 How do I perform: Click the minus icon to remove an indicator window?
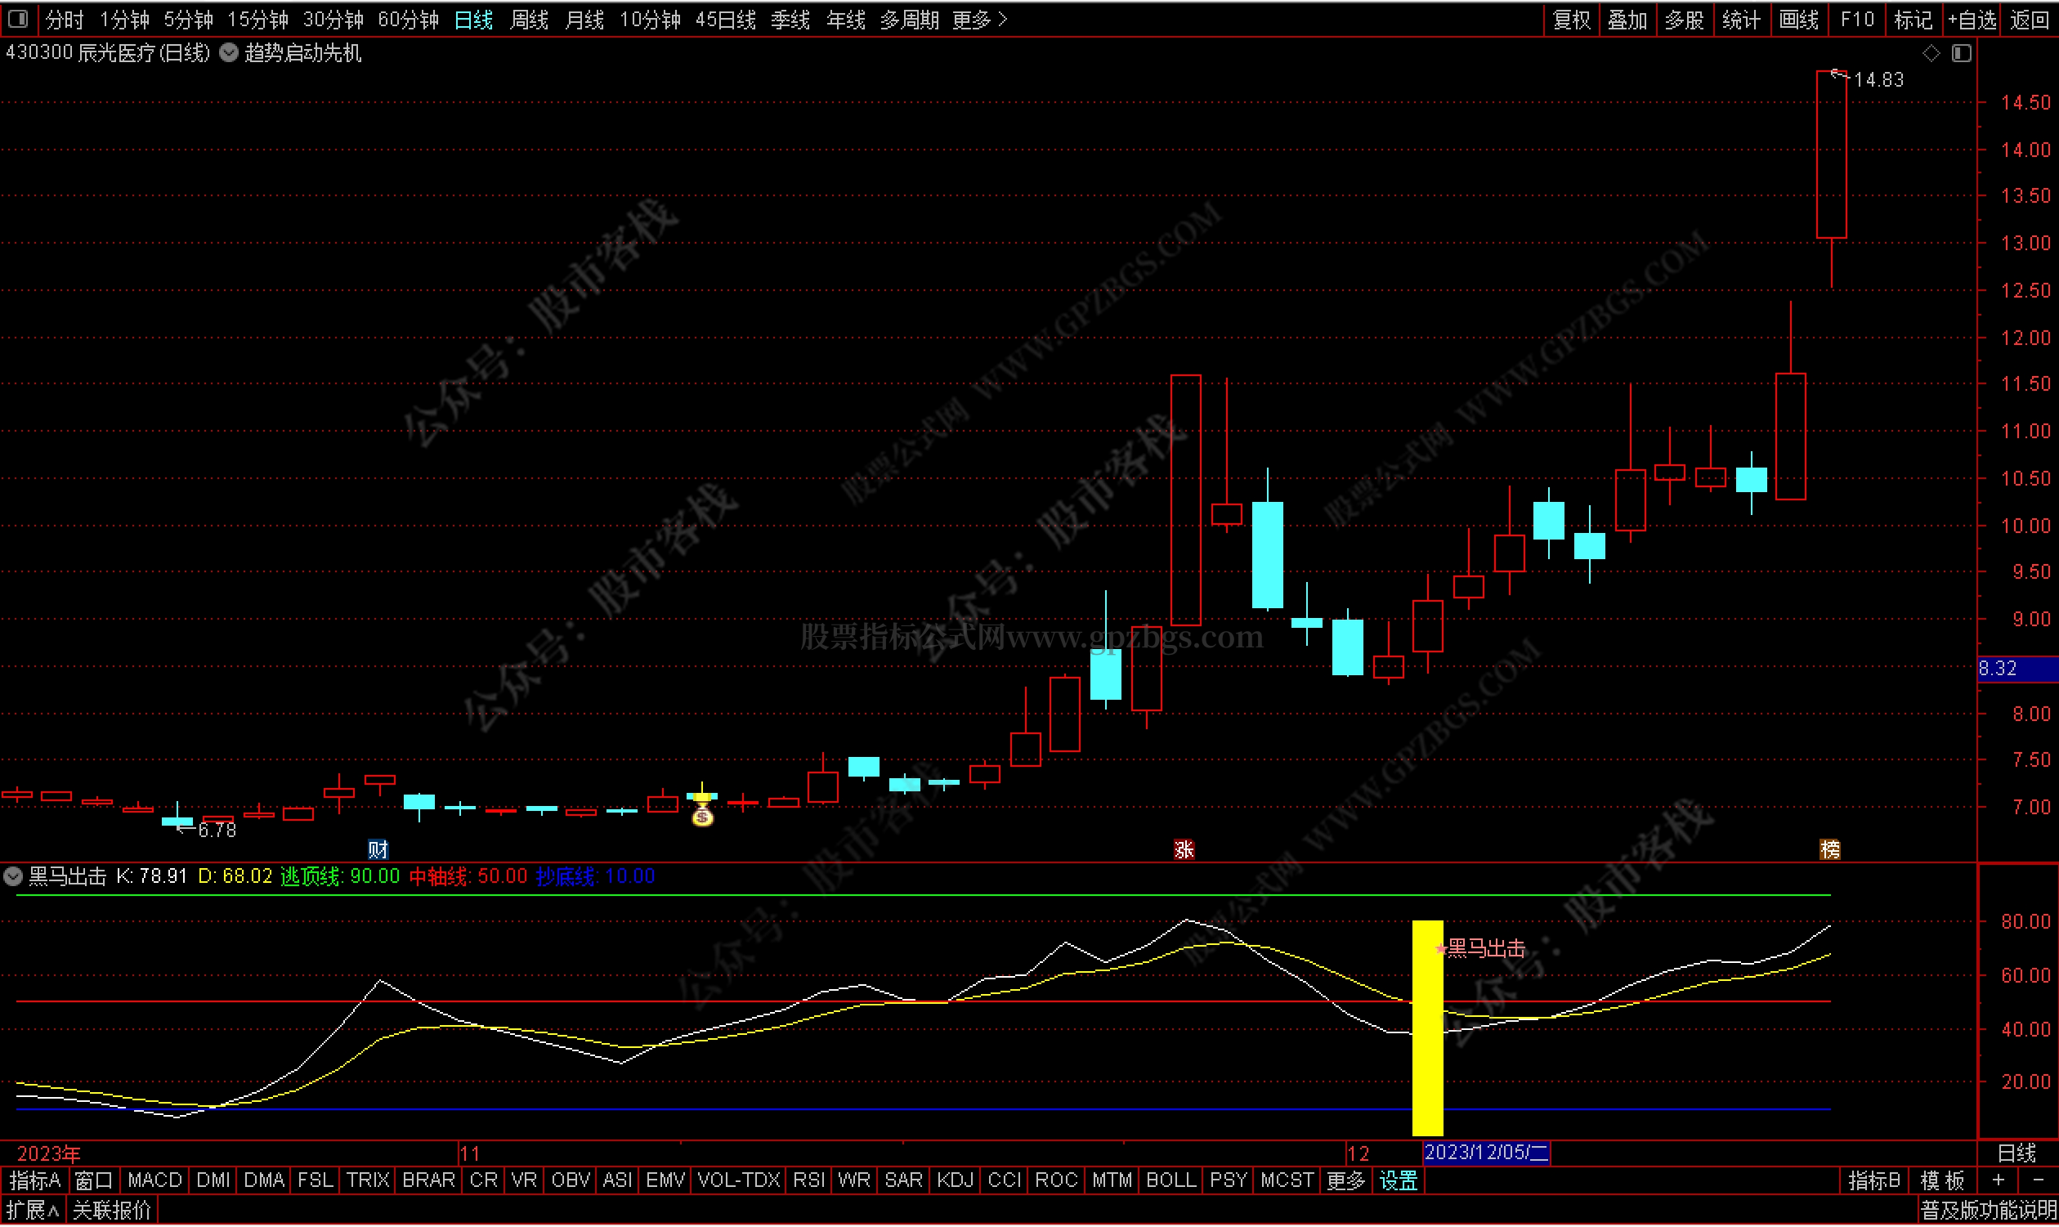(x=2037, y=1180)
